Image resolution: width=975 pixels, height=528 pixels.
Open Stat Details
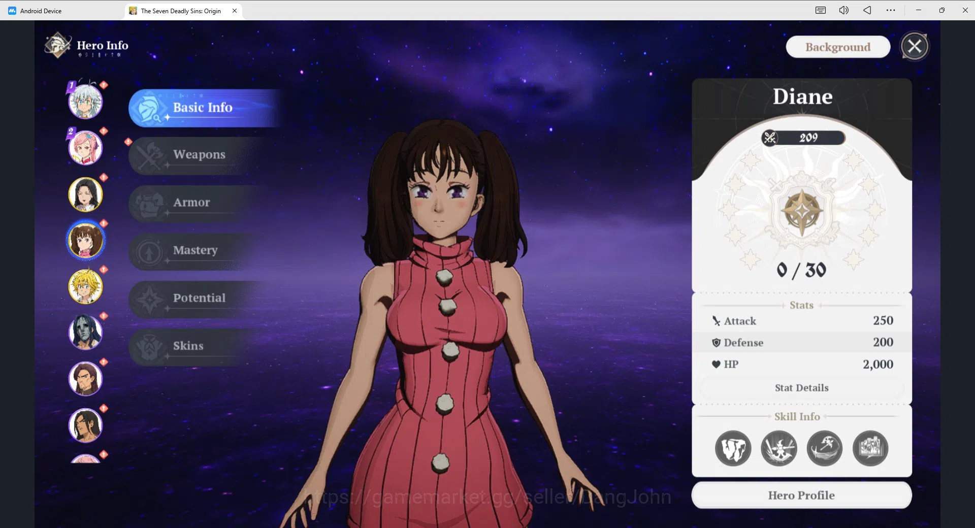802,388
